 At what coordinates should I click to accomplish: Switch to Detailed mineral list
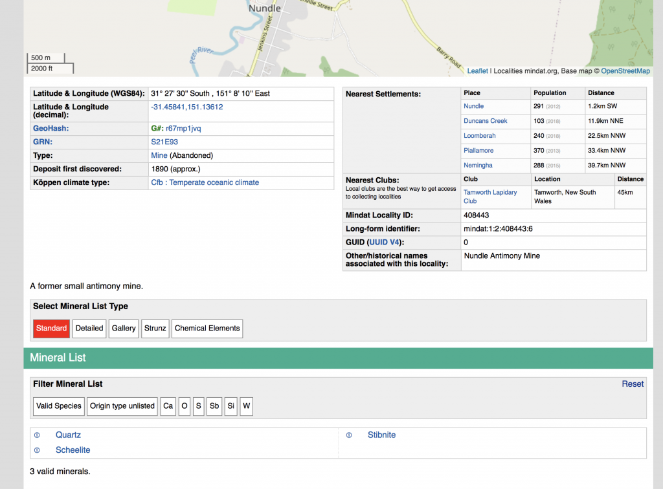(89, 329)
